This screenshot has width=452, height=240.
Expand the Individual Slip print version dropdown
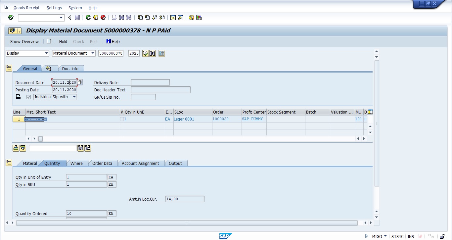(x=74, y=97)
